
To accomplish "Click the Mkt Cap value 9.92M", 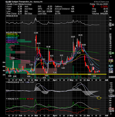I will click(49, 11).
